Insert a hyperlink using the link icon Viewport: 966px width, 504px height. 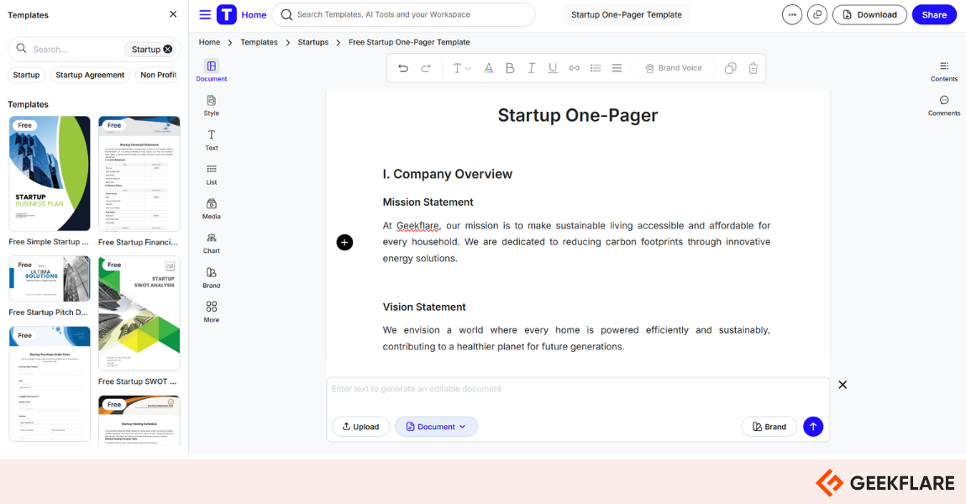575,68
